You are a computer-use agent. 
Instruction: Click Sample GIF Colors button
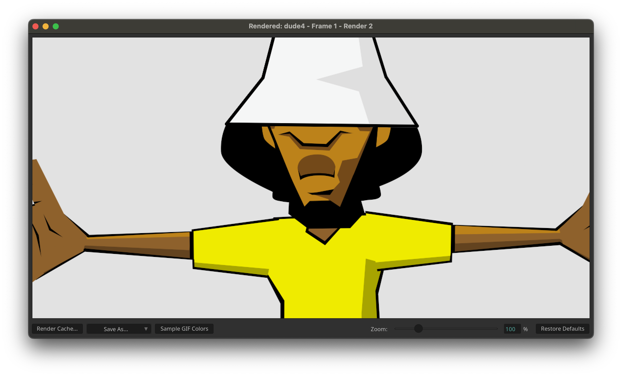[x=184, y=329]
